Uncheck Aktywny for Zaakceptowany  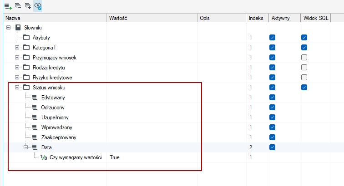tap(272, 137)
